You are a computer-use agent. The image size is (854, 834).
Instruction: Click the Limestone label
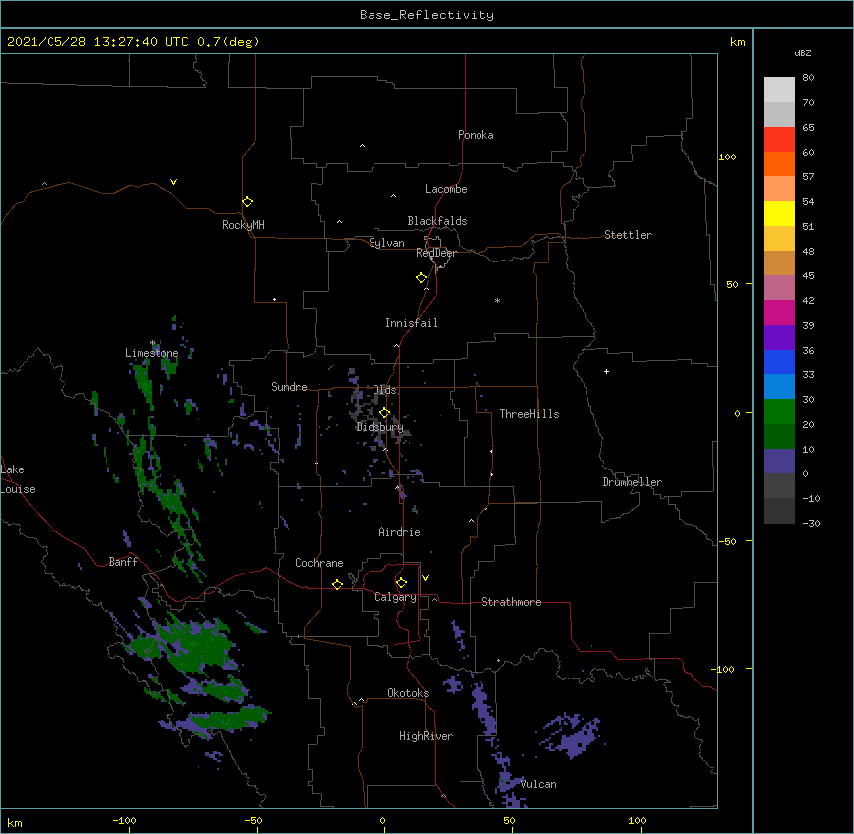(152, 353)
